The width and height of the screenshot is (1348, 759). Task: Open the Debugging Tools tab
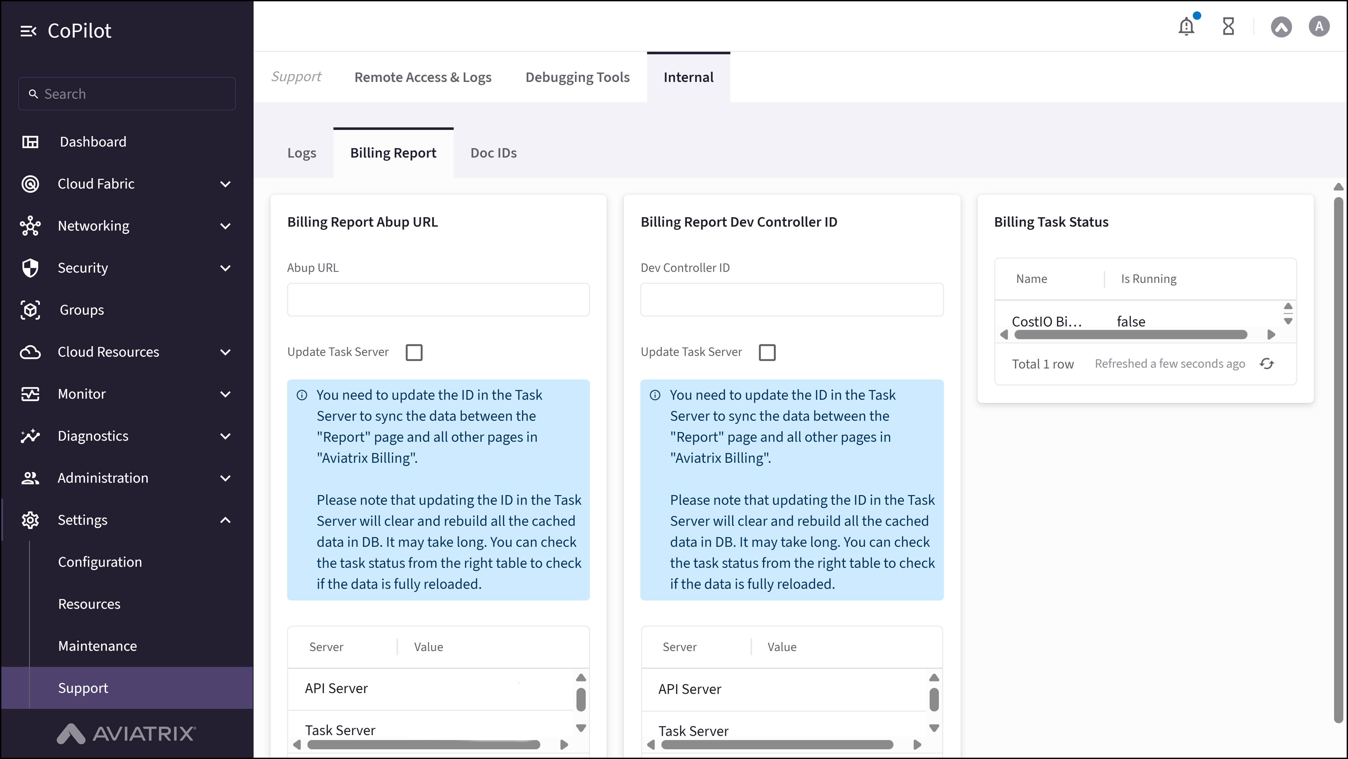tap(577, 77)
